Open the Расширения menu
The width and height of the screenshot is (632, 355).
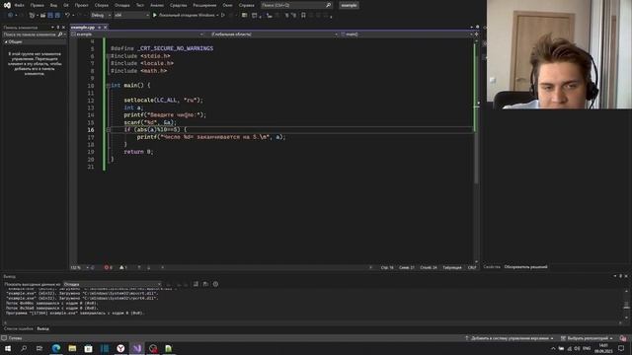coord(204,5)
